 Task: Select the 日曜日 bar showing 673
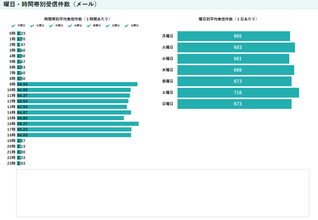(x=234, y=104)
